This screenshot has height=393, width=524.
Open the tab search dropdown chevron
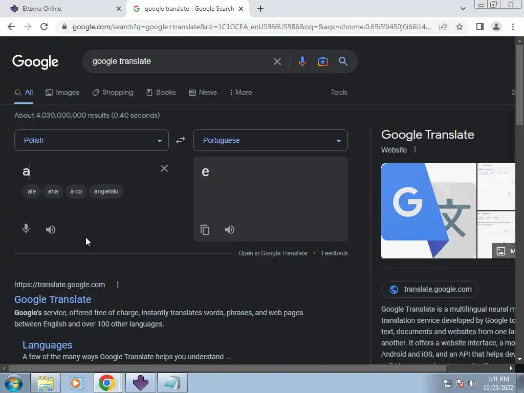463,9
